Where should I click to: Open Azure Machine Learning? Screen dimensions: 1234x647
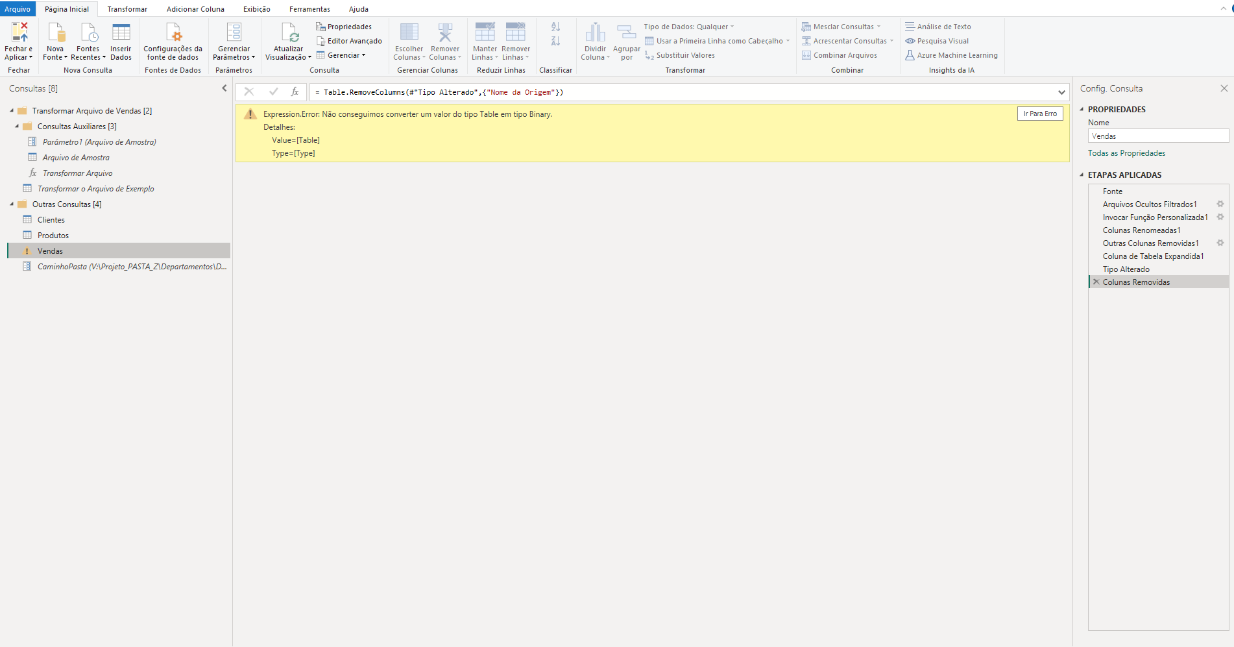951,55
